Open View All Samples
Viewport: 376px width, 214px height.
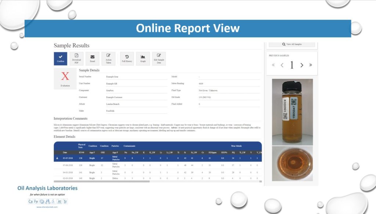coord(292,44)
